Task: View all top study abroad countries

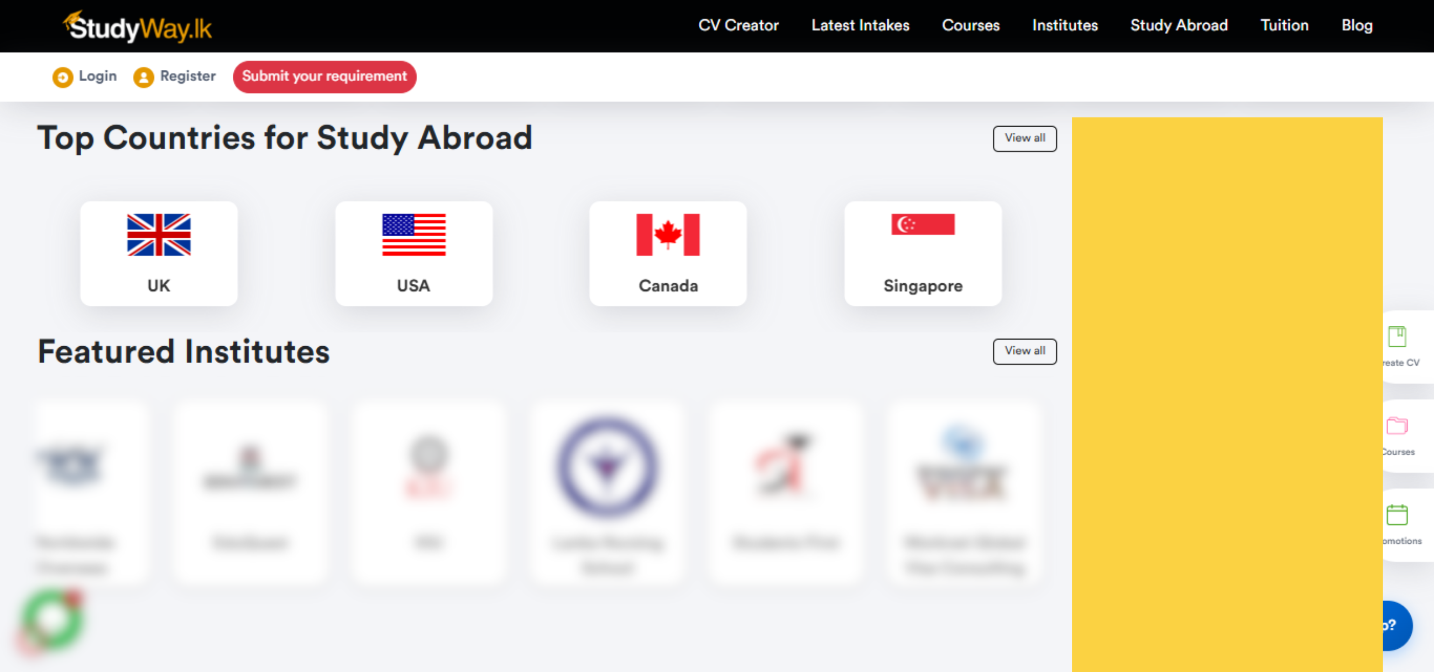Action: [x=1024, y=138]
